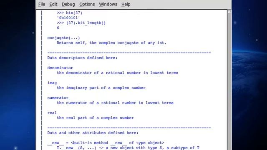Open the Help menu
267x150 pixels.
(x=126, y=4)
